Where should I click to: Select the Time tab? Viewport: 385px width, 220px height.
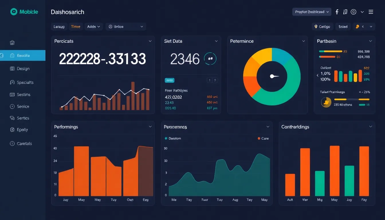[x=76, y=27]
